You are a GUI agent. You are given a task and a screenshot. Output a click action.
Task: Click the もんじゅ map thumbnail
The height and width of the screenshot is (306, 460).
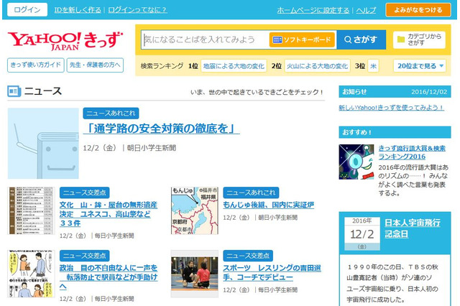click(195, 210)
